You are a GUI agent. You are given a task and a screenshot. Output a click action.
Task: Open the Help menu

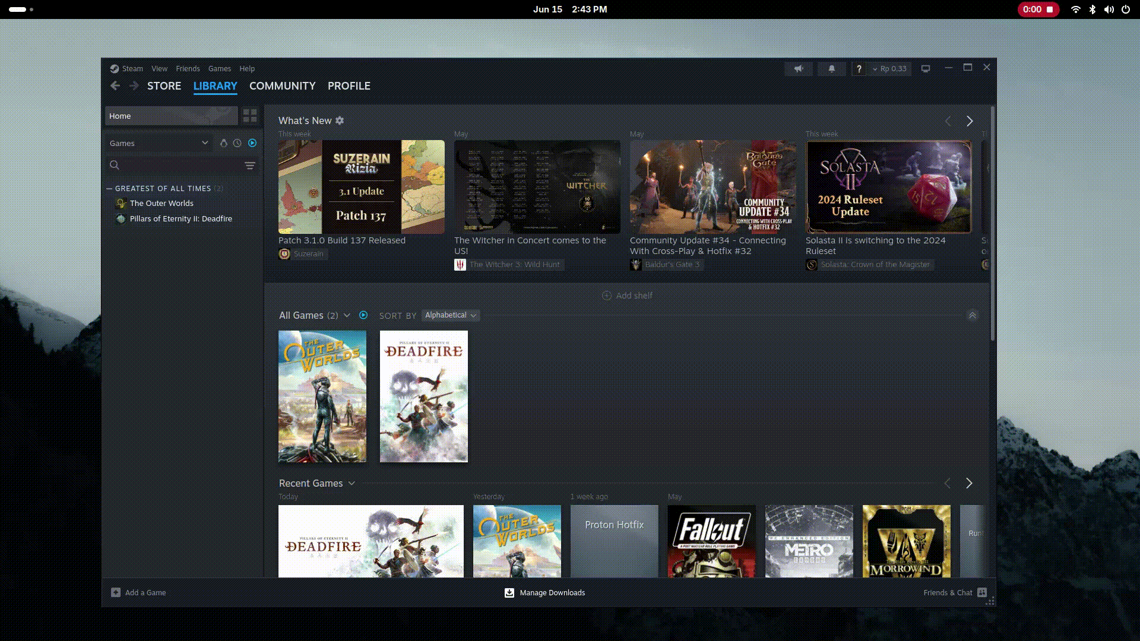click(x=247, y=69)
